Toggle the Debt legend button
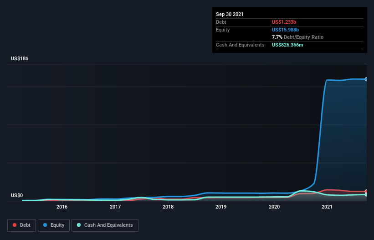 click(x=21, y=225)
